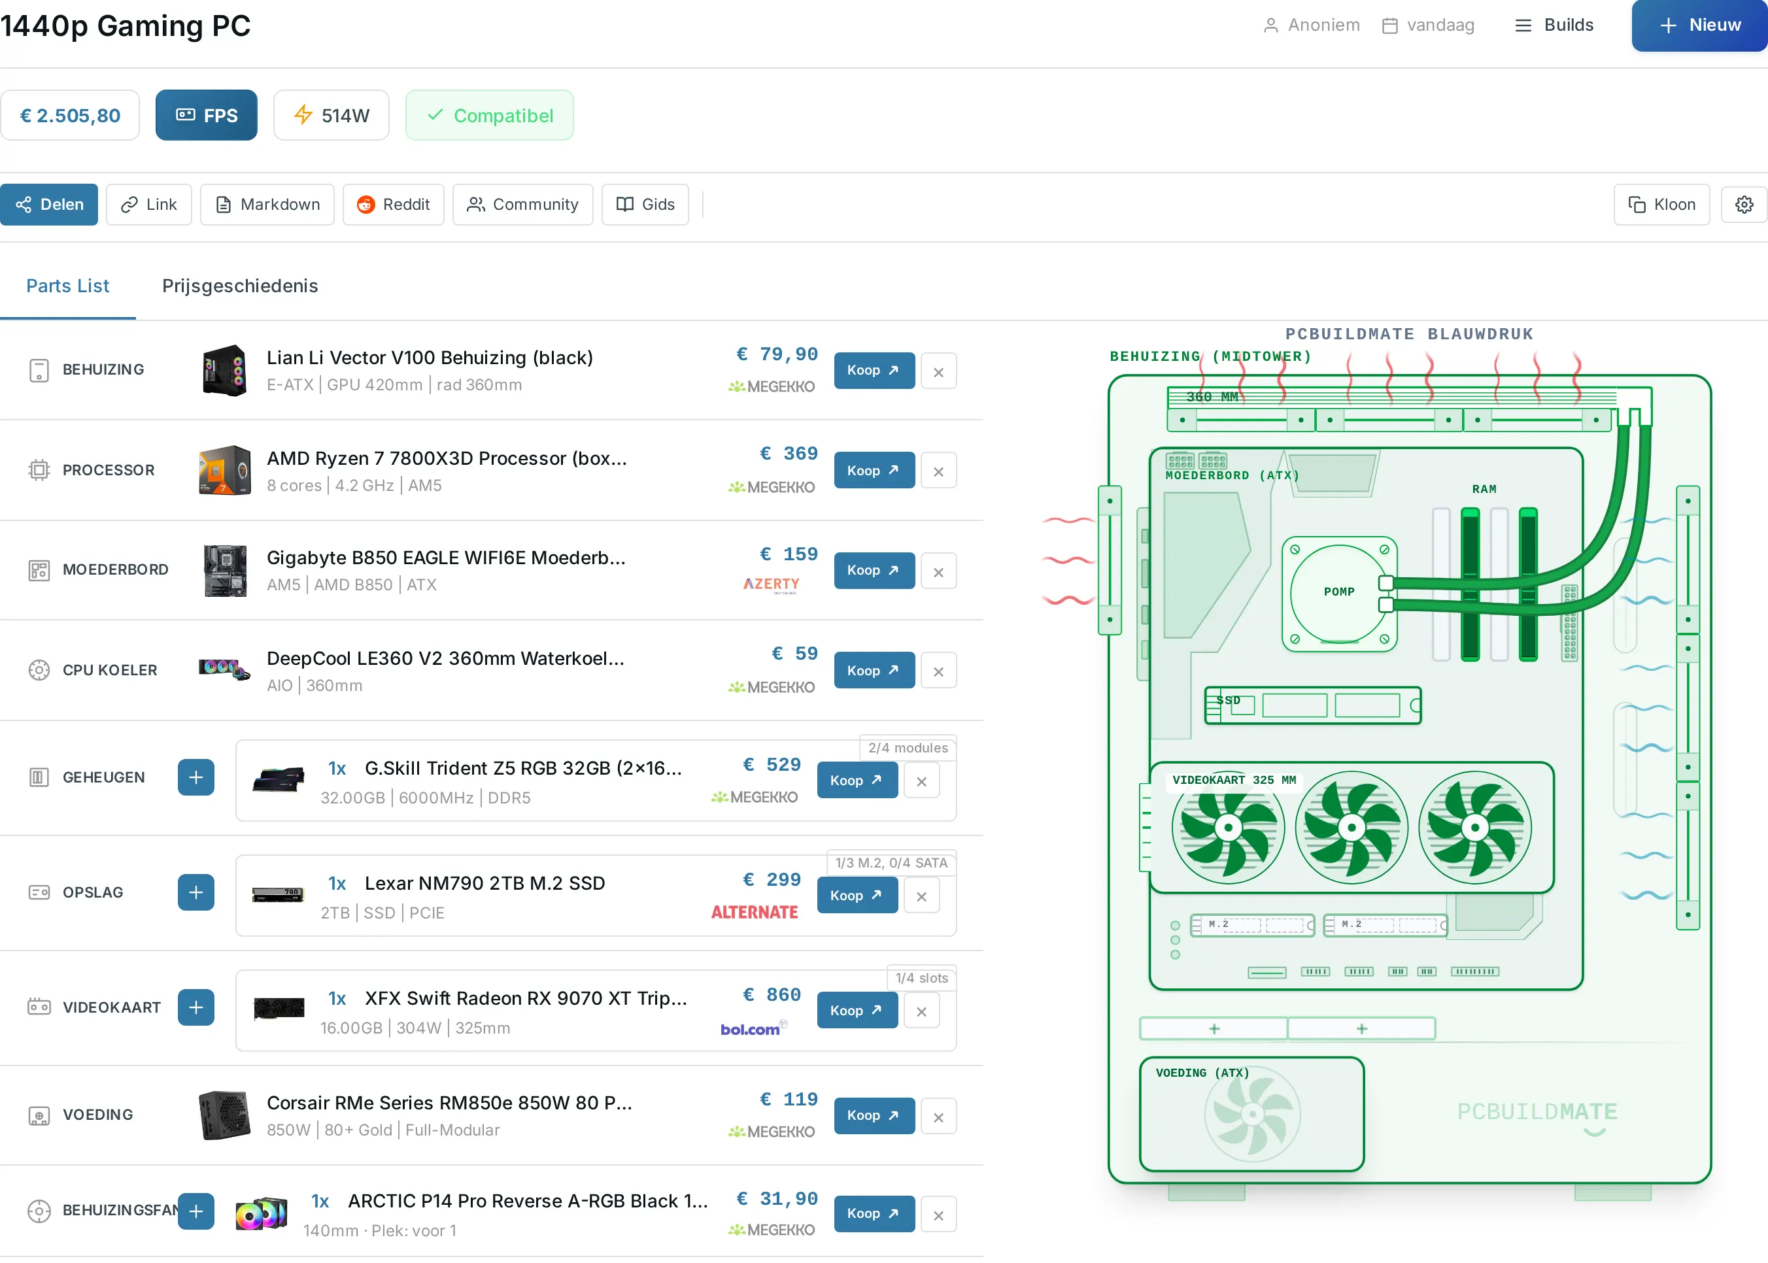Click the Compatibel status badge
The image size is (1768, 1263).
tap(489, 115)
